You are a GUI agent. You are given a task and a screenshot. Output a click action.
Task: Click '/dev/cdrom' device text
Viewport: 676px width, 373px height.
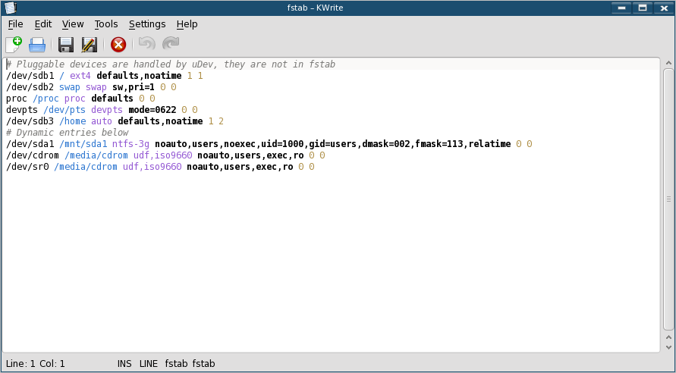pyautogui.click(x=33, y=155)
